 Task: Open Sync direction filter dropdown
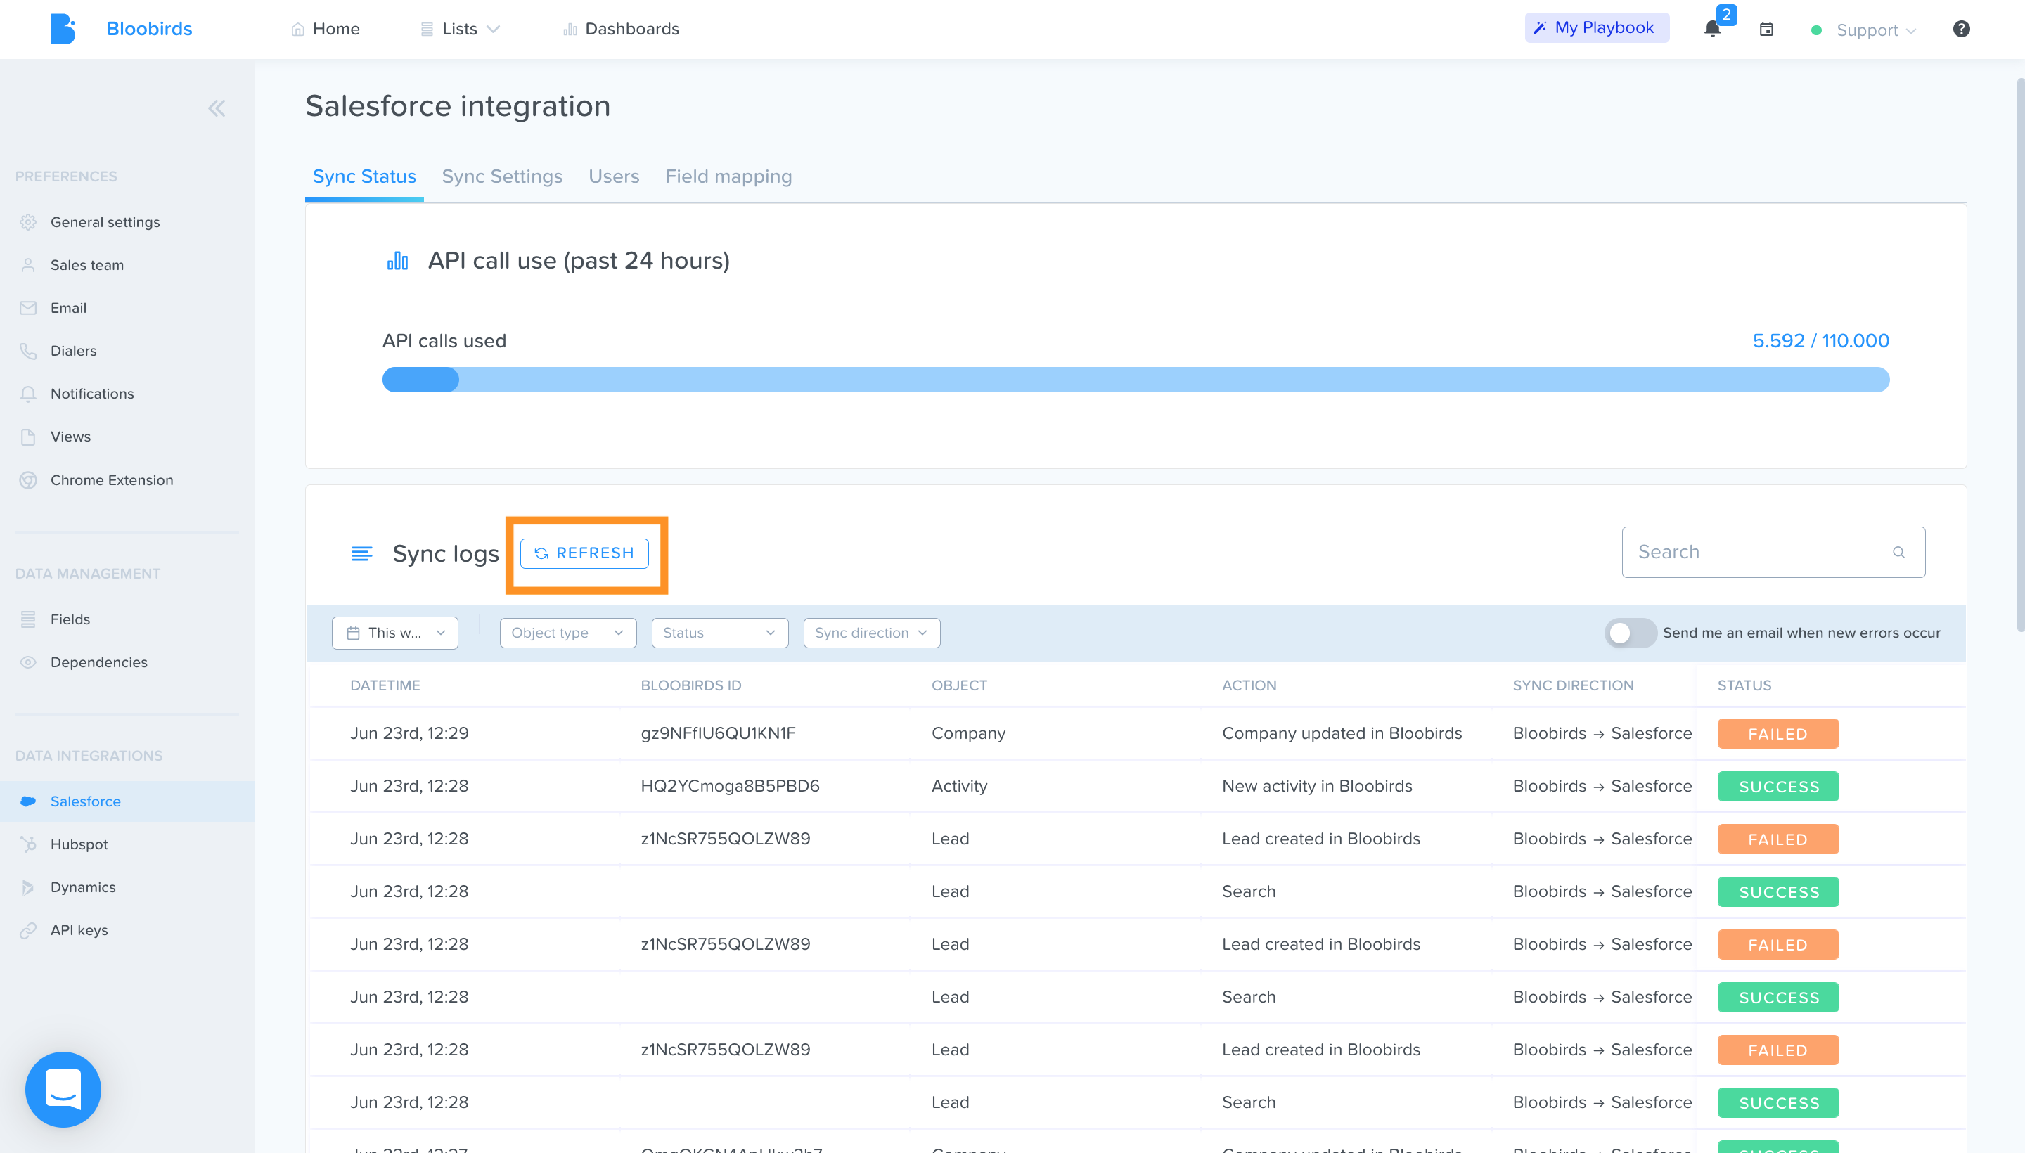click(872, 633)
